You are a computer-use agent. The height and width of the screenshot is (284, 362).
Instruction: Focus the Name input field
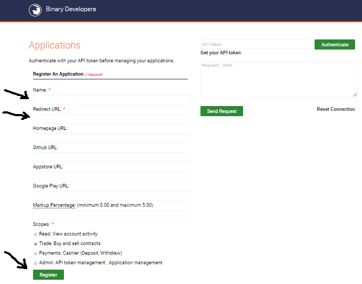(x=112, y=100)
